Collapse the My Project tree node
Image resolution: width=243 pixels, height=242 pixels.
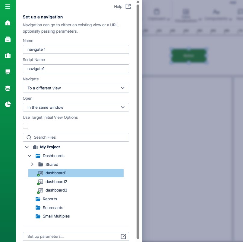27,147
